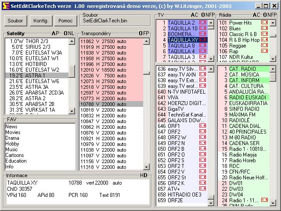Click the SetEdit application title bar icon
Screen dimensions: 281x211
(x=6, y=6)
